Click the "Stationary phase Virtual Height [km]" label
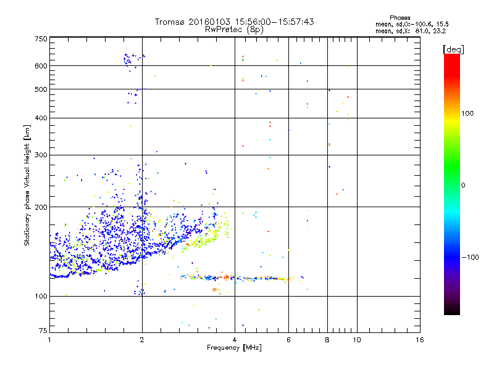494x370 pixels. [x=27, y=186]
